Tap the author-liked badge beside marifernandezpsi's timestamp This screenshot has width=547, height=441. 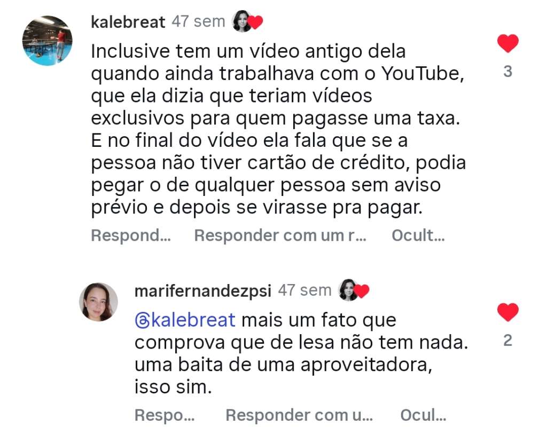point(354,290)
